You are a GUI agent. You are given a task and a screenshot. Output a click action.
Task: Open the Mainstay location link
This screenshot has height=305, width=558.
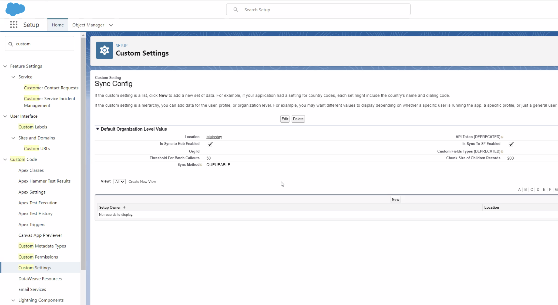pyautogui.click(x=214, y=137)
